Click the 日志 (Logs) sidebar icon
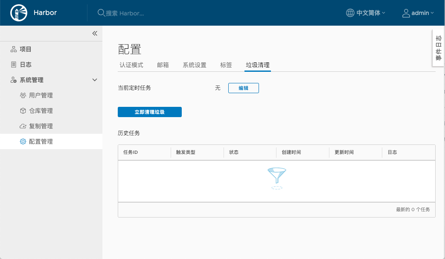 click(13, 64)
